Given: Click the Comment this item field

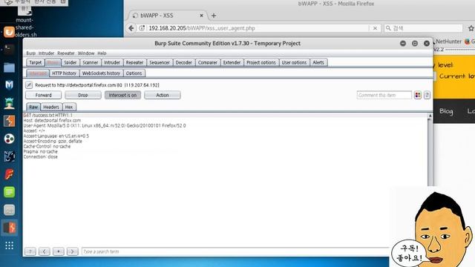Looking at the screenshot, I should coord(384,95).
